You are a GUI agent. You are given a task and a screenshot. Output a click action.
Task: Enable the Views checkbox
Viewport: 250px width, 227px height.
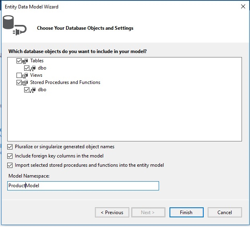(x=19, y=76)
